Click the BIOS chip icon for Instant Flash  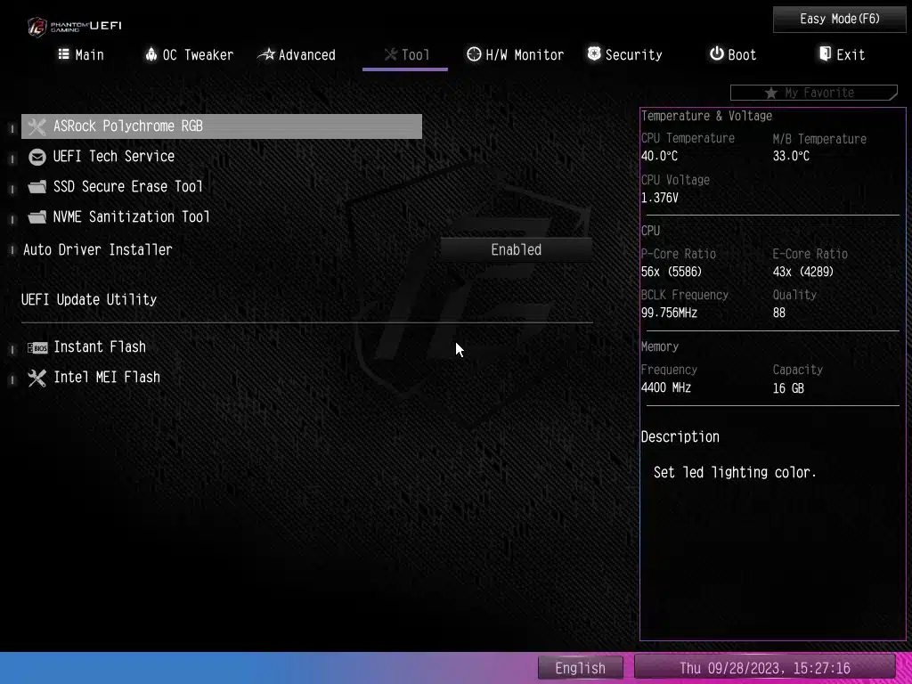37,347
